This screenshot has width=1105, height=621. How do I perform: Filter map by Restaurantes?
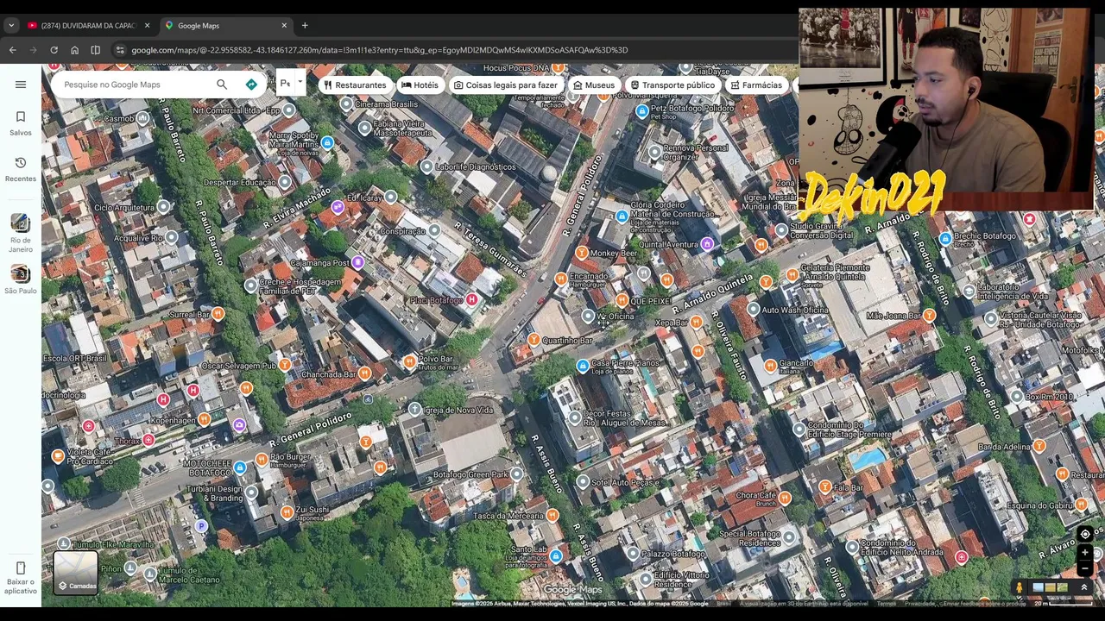pos(355,85)
